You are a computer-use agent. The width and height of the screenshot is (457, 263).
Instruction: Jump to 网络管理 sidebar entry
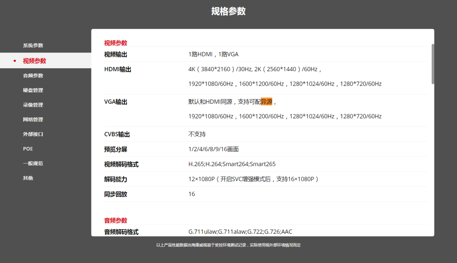point(33,119)
